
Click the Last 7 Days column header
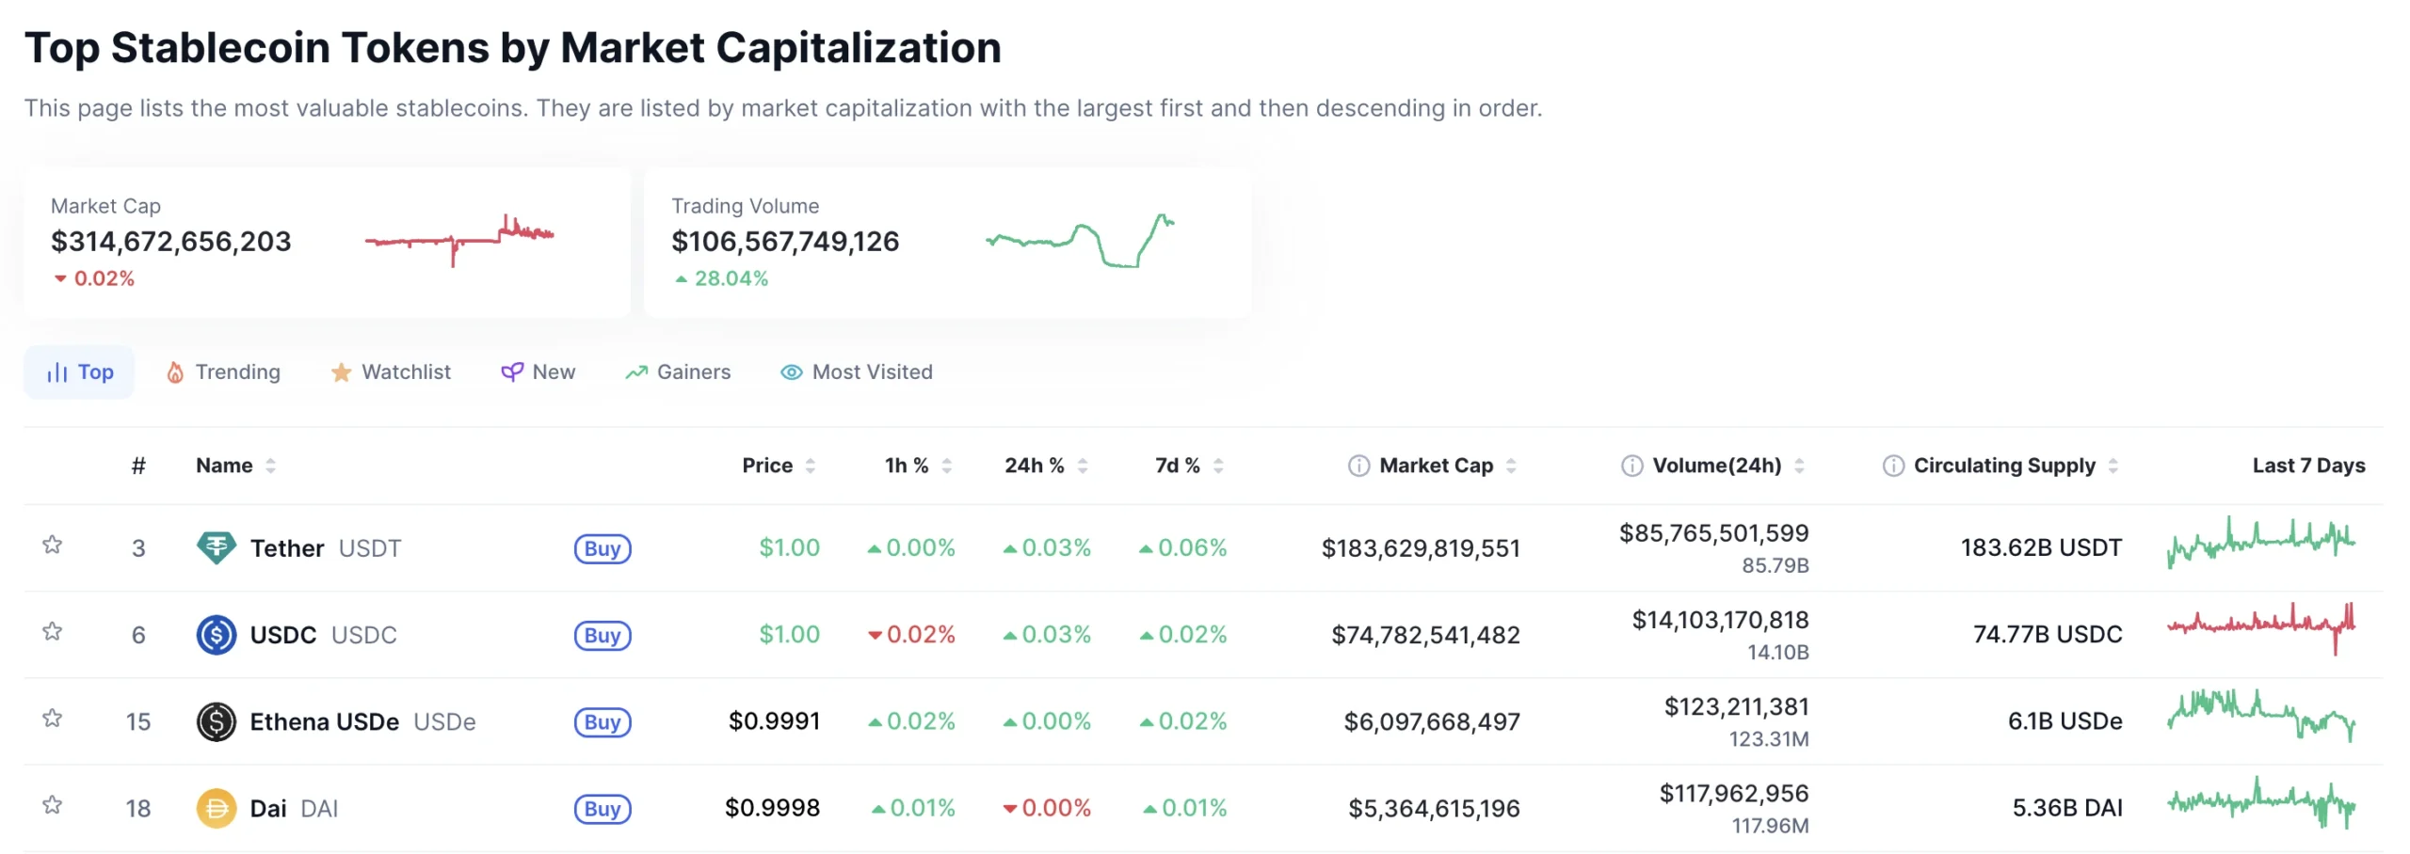coord(2308,466)
